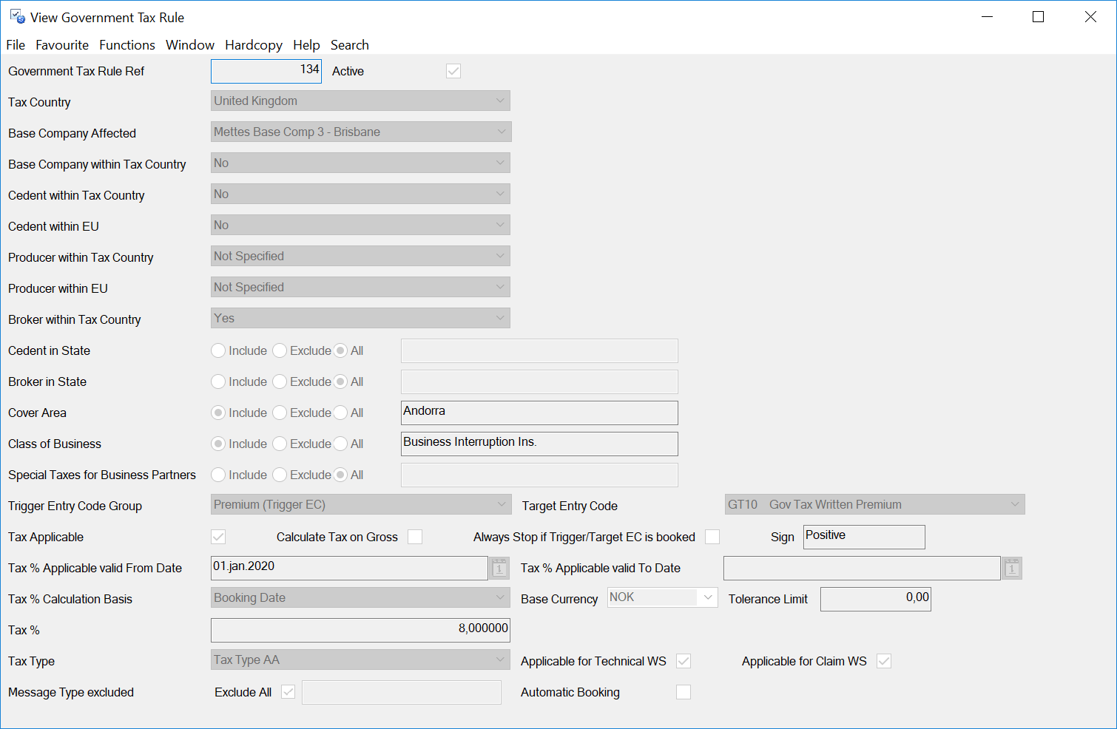Image resolution: width=1117 pixels, height=729 pixels.
Task: Toggle the Calculate Tax on Gross checkbox
Action: pyautogui.click(x=415, y=537)
